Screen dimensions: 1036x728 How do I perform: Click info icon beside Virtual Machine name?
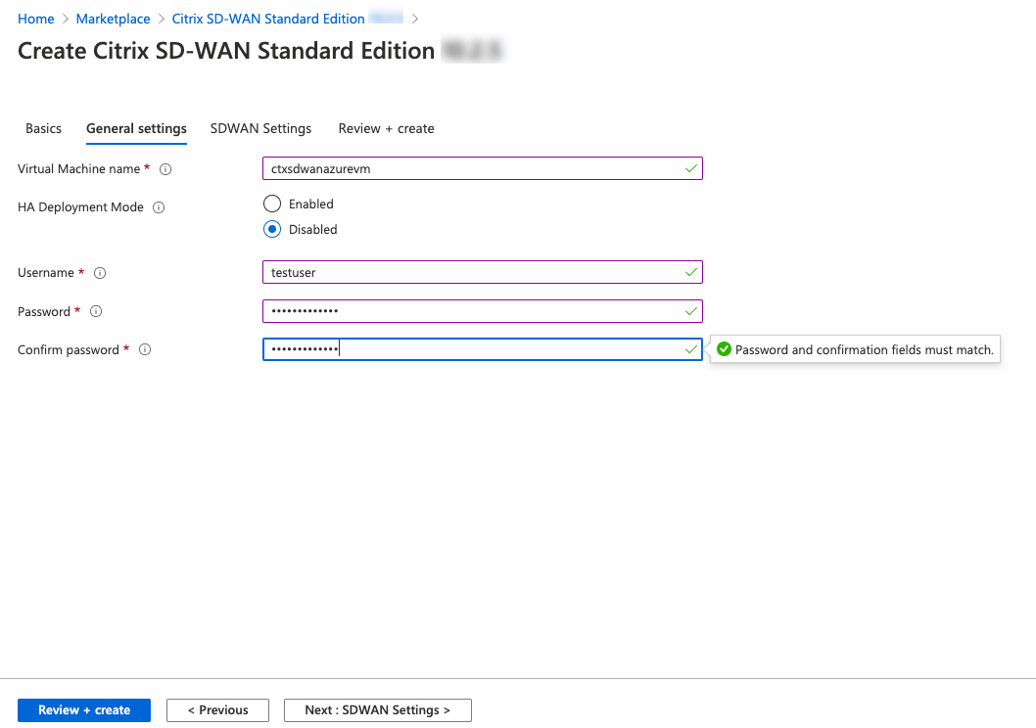click(x=165, y=169)
